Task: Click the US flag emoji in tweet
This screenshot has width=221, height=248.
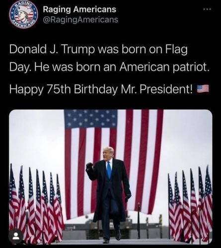Action: click(x=203, y=89)
